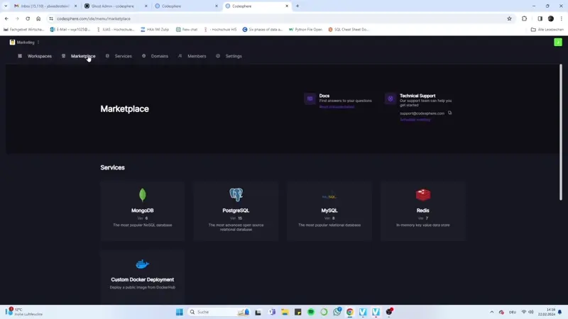Select the PostgreSQL elephant icon
The width and height of the screenshot is (568, 319).
click(x=236, y=194)
